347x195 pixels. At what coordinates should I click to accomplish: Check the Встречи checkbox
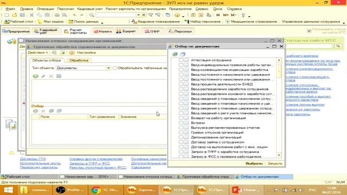[181, 123]
